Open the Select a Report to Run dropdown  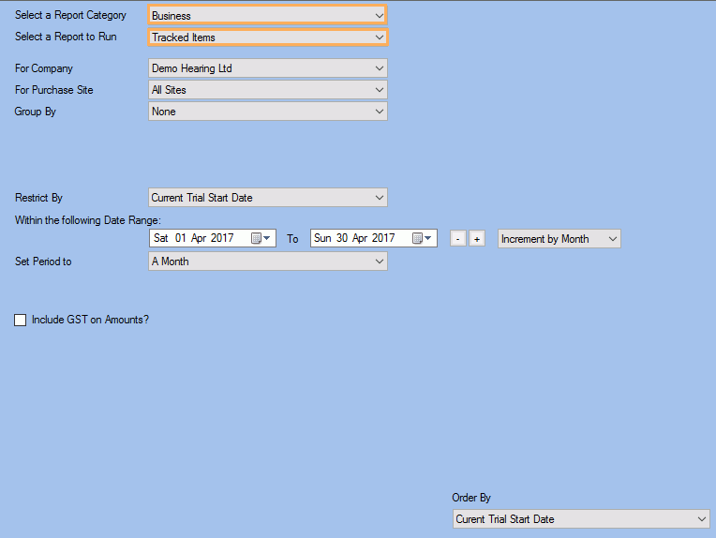pos(268,37)
